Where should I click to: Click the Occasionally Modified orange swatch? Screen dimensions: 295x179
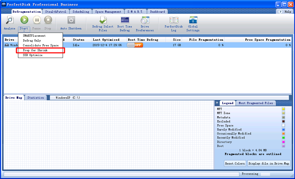(283, 134)
